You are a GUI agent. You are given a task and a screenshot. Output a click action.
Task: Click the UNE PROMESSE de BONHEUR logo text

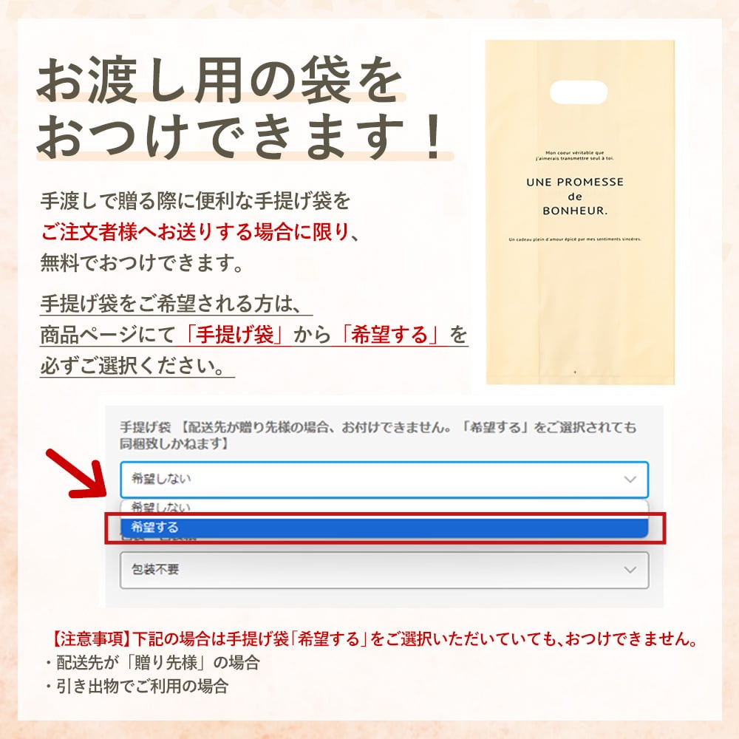pos(575,196)
